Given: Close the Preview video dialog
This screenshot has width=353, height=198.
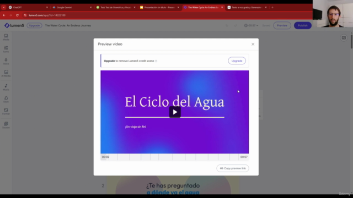Looking at the screenshot, I should coord(253,44).
